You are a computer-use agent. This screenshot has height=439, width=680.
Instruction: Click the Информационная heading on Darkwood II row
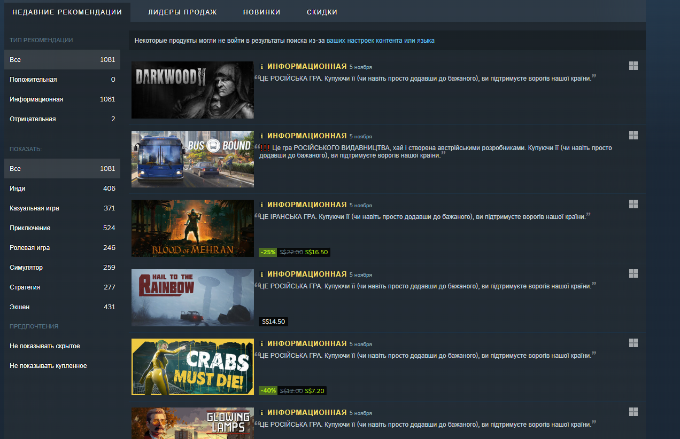click(307, 66)
